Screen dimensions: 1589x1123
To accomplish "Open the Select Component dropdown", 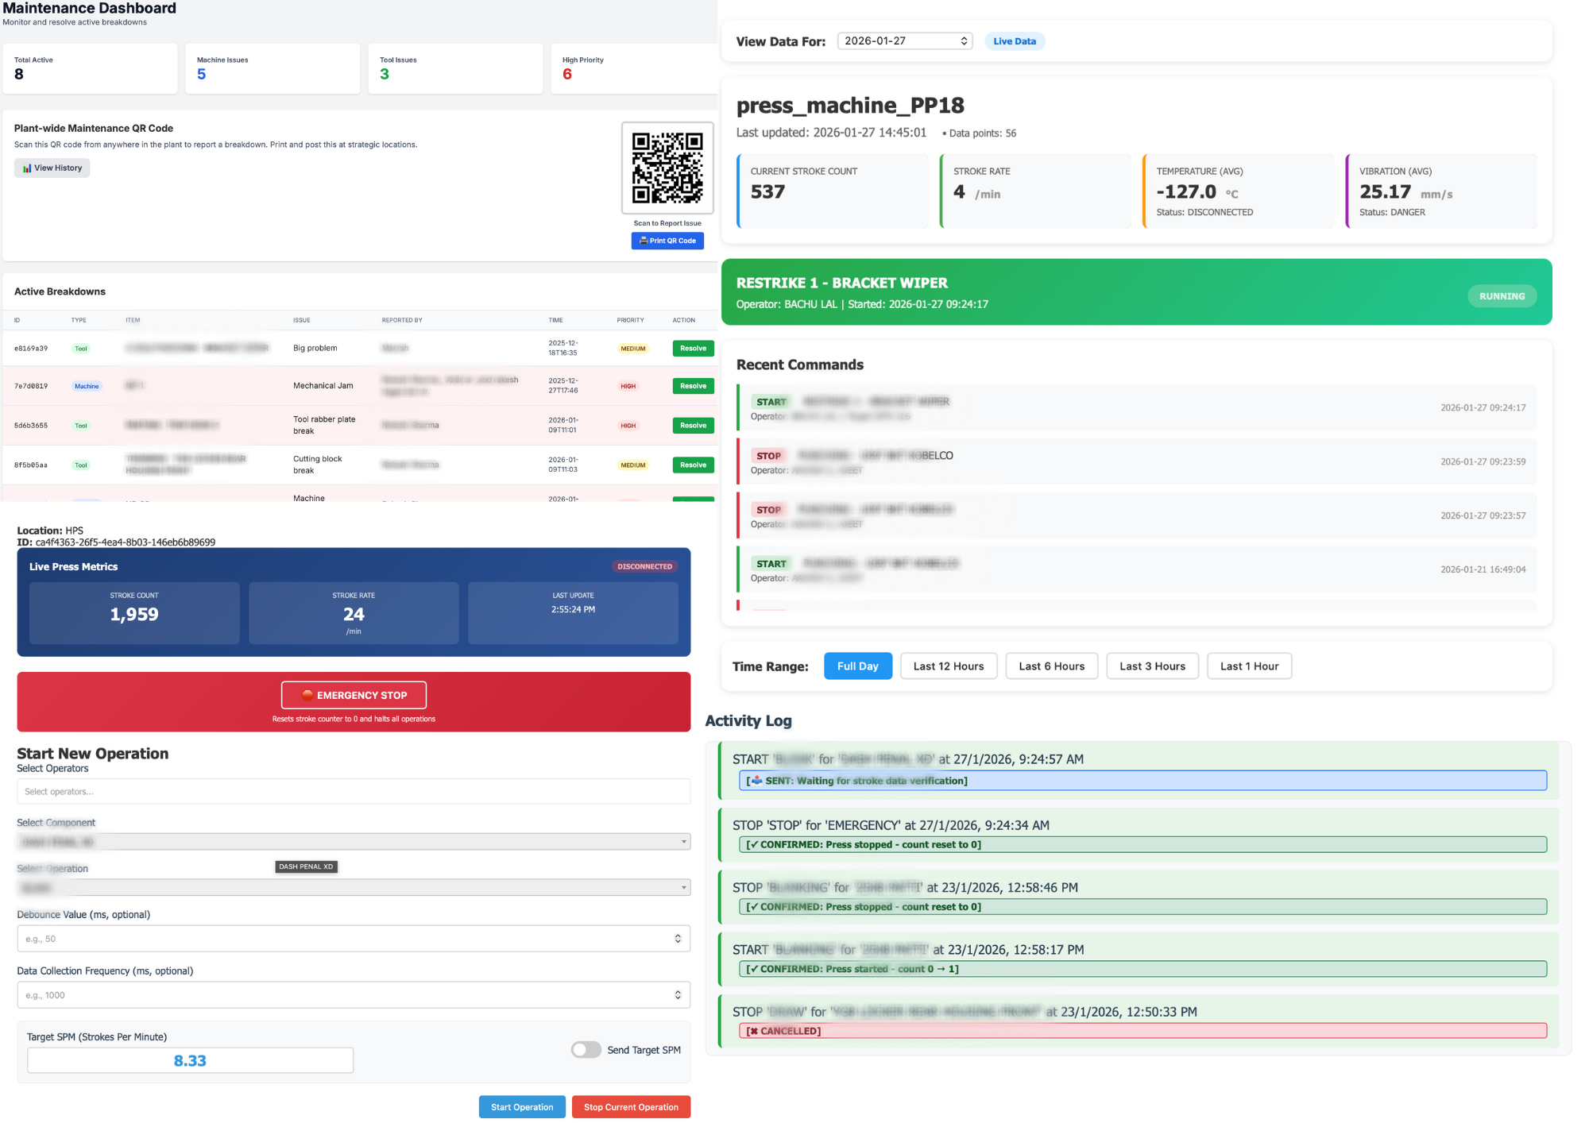I will [354, 841].
